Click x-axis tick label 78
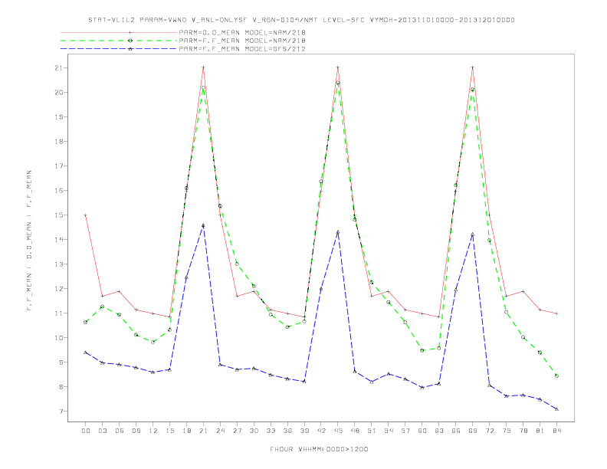 tap(523, 431)
